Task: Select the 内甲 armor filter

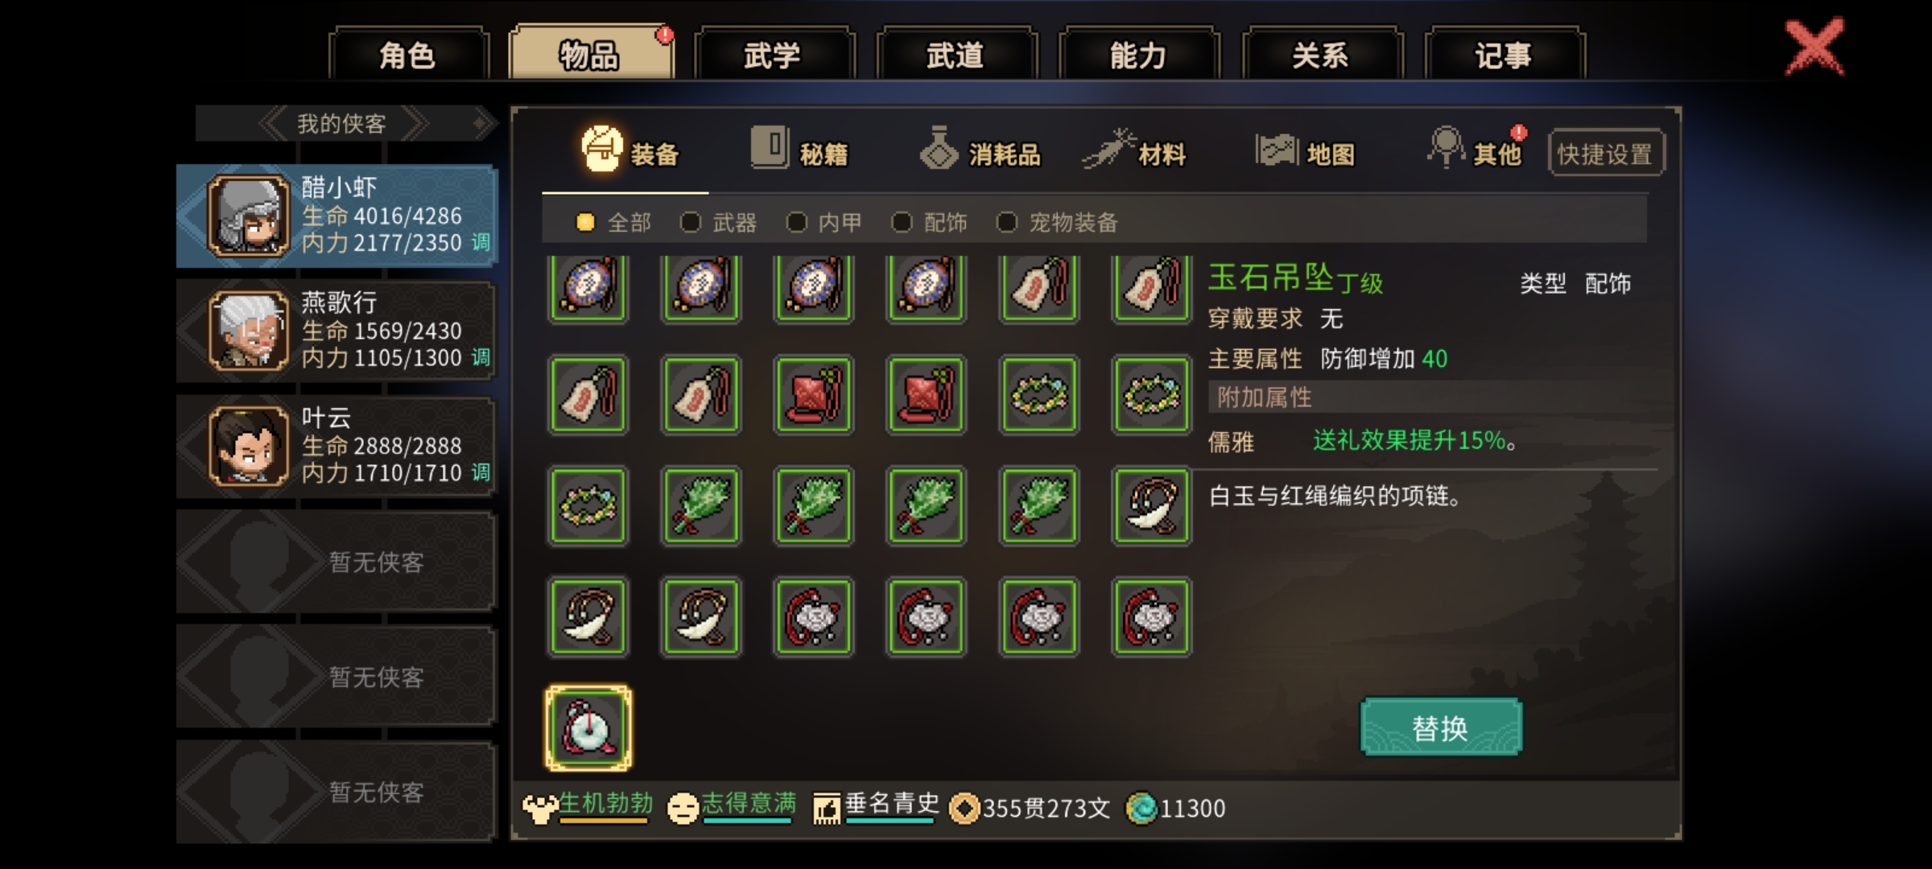Action: tap(824, 222)
